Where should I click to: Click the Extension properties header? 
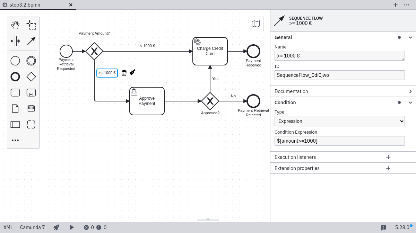click(x=297, y=168)
